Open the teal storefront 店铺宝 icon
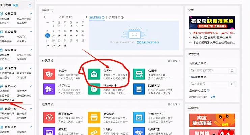This screenshot has width=250, height=135. point(139,74)
